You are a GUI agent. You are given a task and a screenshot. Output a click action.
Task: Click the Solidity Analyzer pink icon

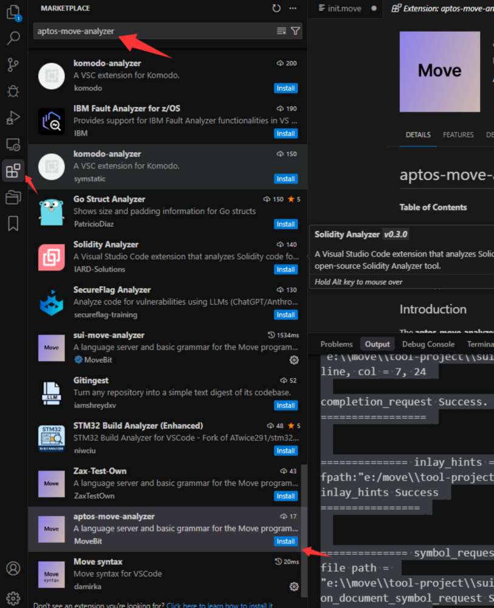(52, 257)
